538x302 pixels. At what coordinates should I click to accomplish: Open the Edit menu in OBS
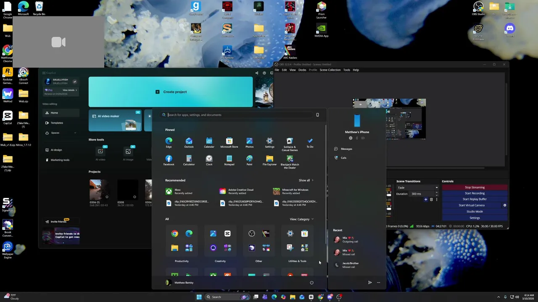tap(284, 70)
